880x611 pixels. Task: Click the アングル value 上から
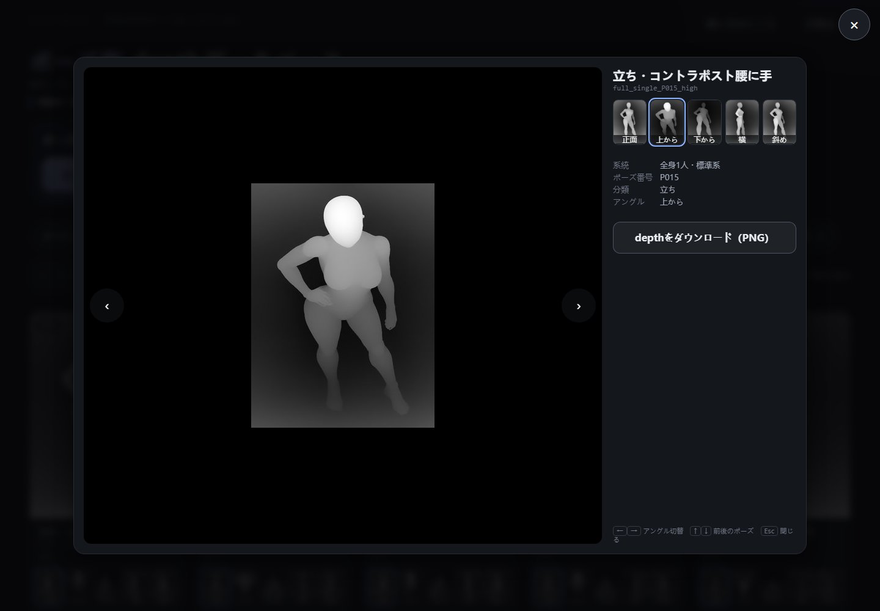pyautogui.click(x=672, y=202)
